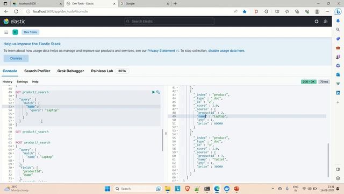
Task: Collapse output "_source" block at line 59
Action: 177,152
